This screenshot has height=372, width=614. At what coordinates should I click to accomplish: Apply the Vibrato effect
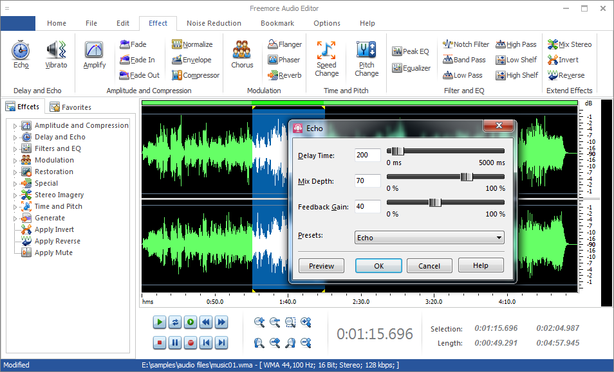pos(56,55)
